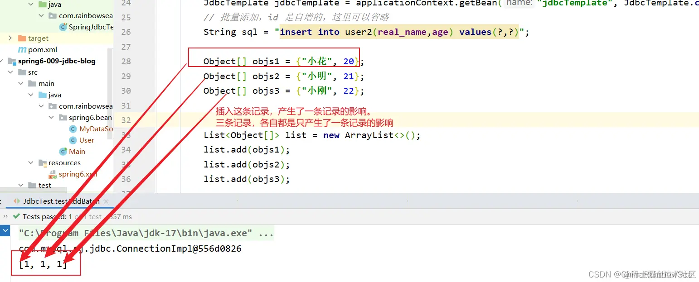The image size is (699, 282).
Task: Click the src folder icon
Action: (x=22, y=72)
